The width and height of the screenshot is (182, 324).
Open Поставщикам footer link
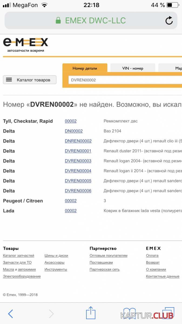click(x=101, y=262)
